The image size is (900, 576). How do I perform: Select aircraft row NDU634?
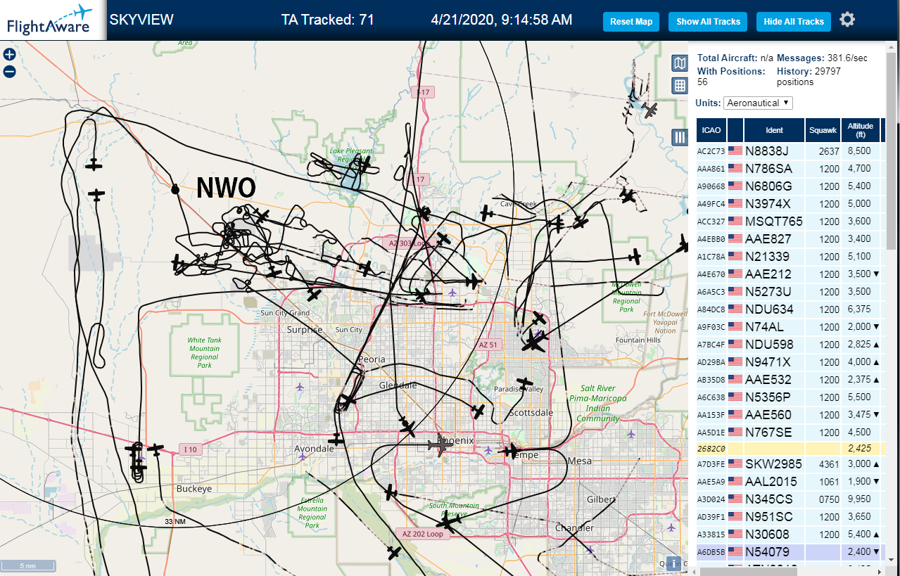[x=791, y=309]
